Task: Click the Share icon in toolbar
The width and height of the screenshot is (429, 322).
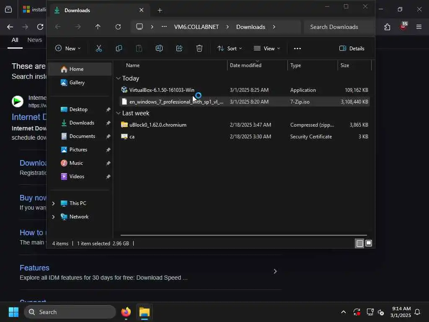Action: [179, 49]
